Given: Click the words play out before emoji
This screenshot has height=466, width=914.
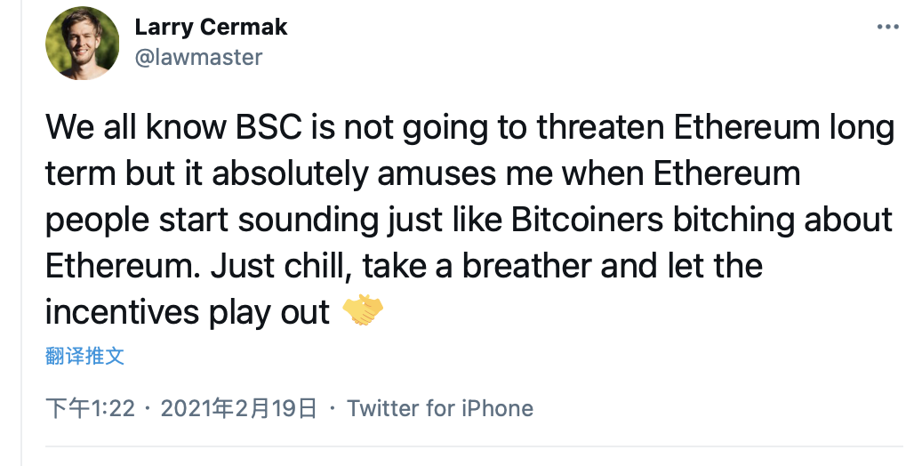Looking at the screenshot, I should 270,313.
